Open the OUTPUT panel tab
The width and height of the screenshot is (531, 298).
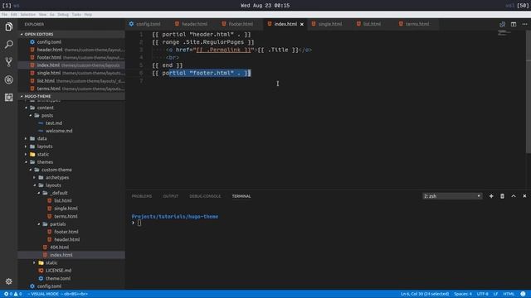170,196
